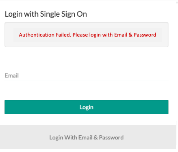Click the gray alert box around the error

pyautogui.click(x=87, y=35)
